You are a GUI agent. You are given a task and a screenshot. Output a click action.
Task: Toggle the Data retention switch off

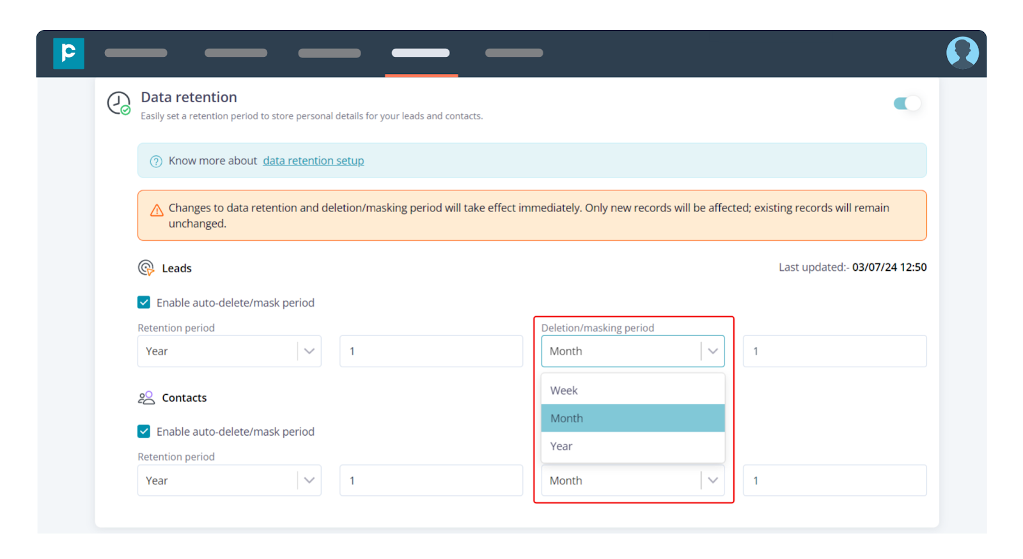[907, 103]
